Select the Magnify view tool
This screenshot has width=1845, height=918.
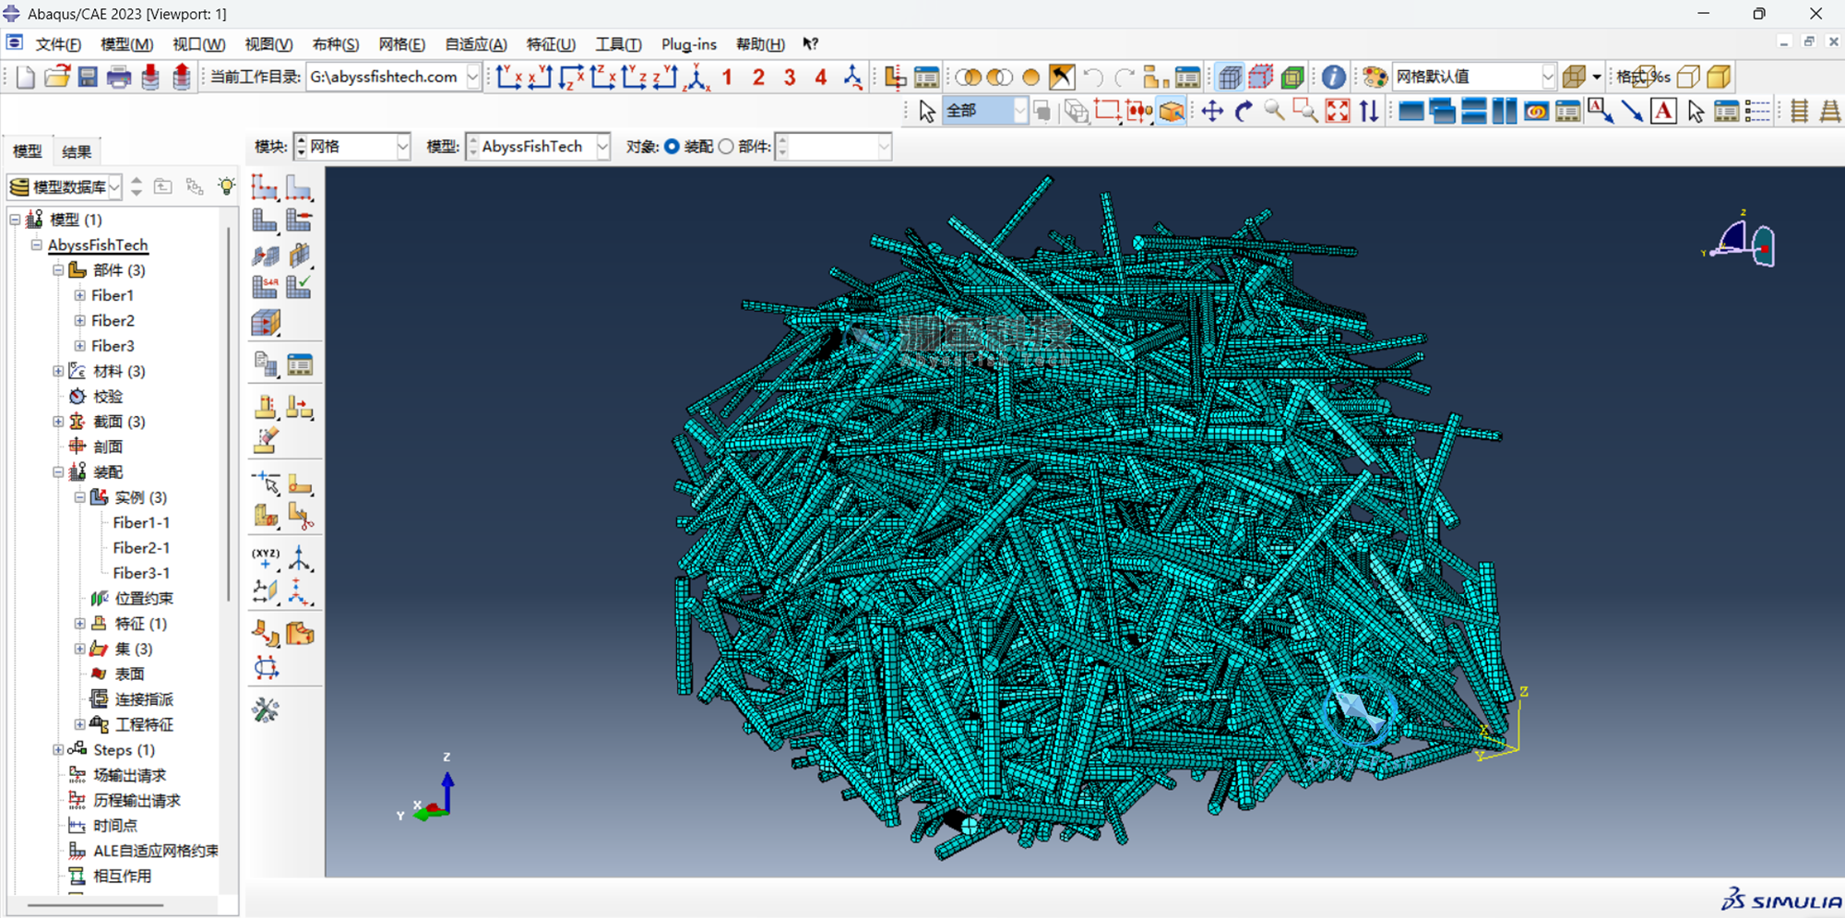point(1274,112)
